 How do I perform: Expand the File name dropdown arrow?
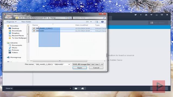tap(69, 64)
